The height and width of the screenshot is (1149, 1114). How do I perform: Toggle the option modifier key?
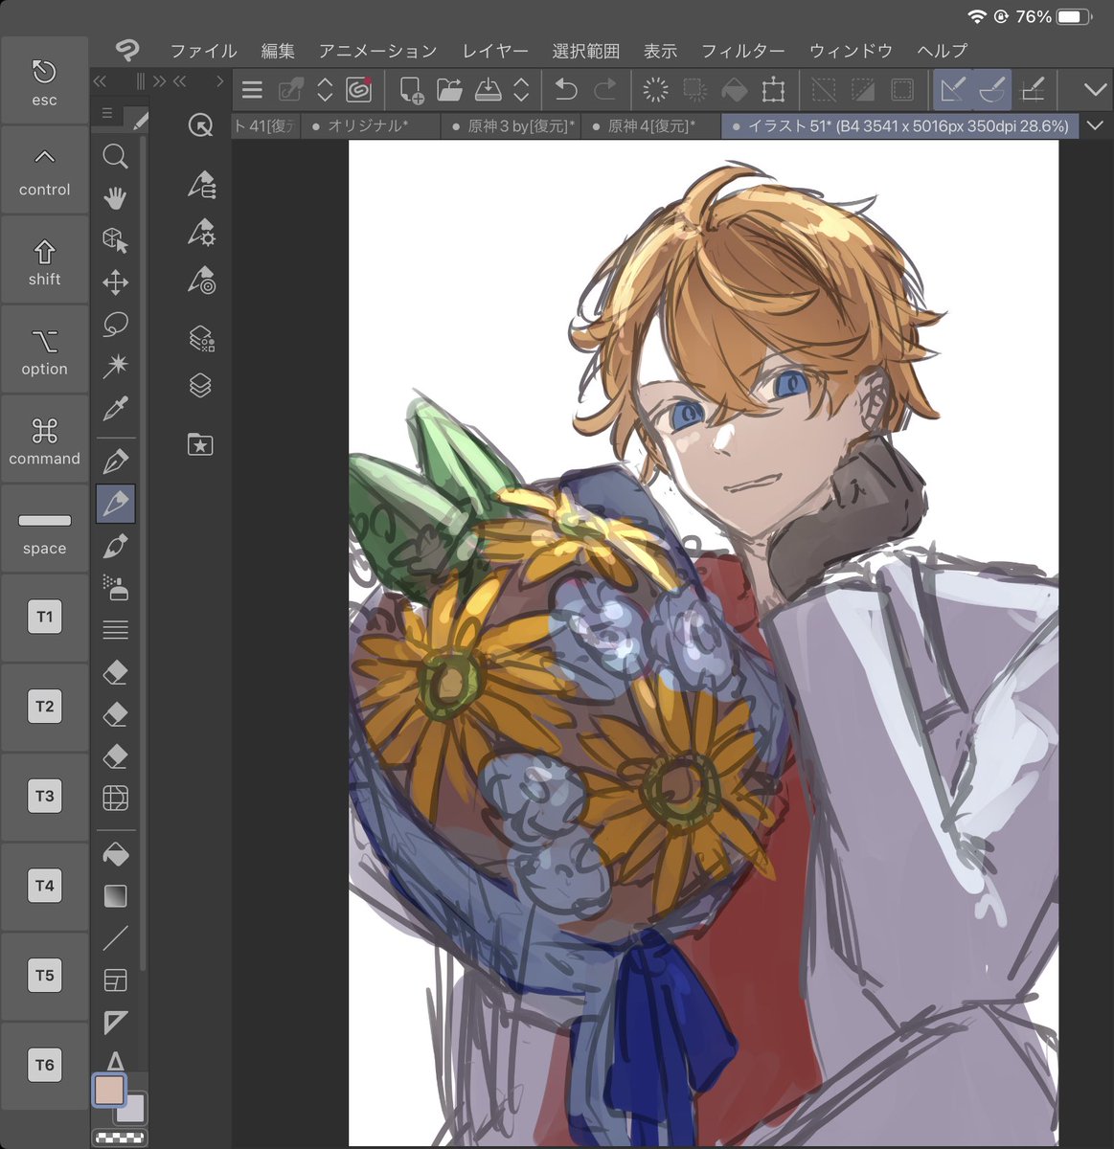(x=45, y=349)
